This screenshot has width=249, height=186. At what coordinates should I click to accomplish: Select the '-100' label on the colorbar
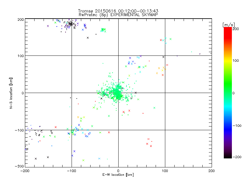(x=237, y=126)
